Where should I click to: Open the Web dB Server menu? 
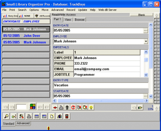tap(107, 10)
